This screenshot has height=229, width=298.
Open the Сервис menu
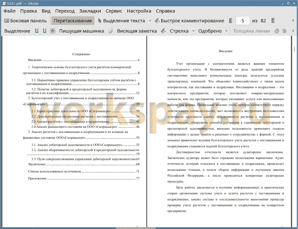[114, 11]
